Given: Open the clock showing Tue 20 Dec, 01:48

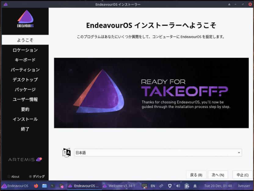Looking at the screenshot, I should (x=218, y=186).
